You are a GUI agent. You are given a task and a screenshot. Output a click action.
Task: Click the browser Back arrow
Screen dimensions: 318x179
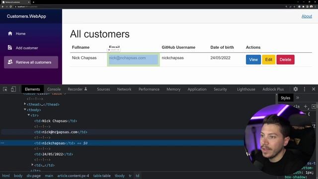[x=2, y=6]
